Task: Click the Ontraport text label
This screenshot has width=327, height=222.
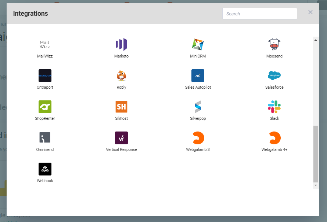Action: pyautogui.click(x=45, y=87)
